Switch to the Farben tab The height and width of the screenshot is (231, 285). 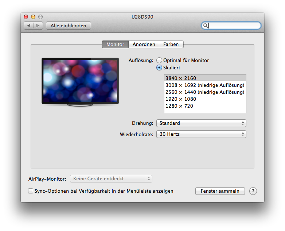[171, 45]
